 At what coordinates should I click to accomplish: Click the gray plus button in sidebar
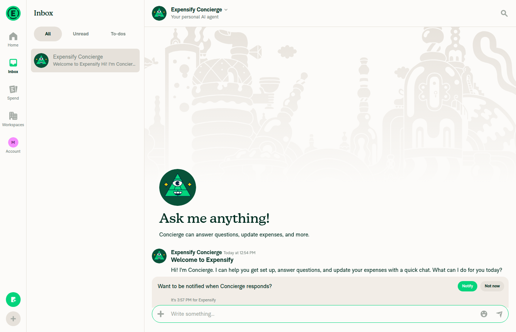click(13, 319)
